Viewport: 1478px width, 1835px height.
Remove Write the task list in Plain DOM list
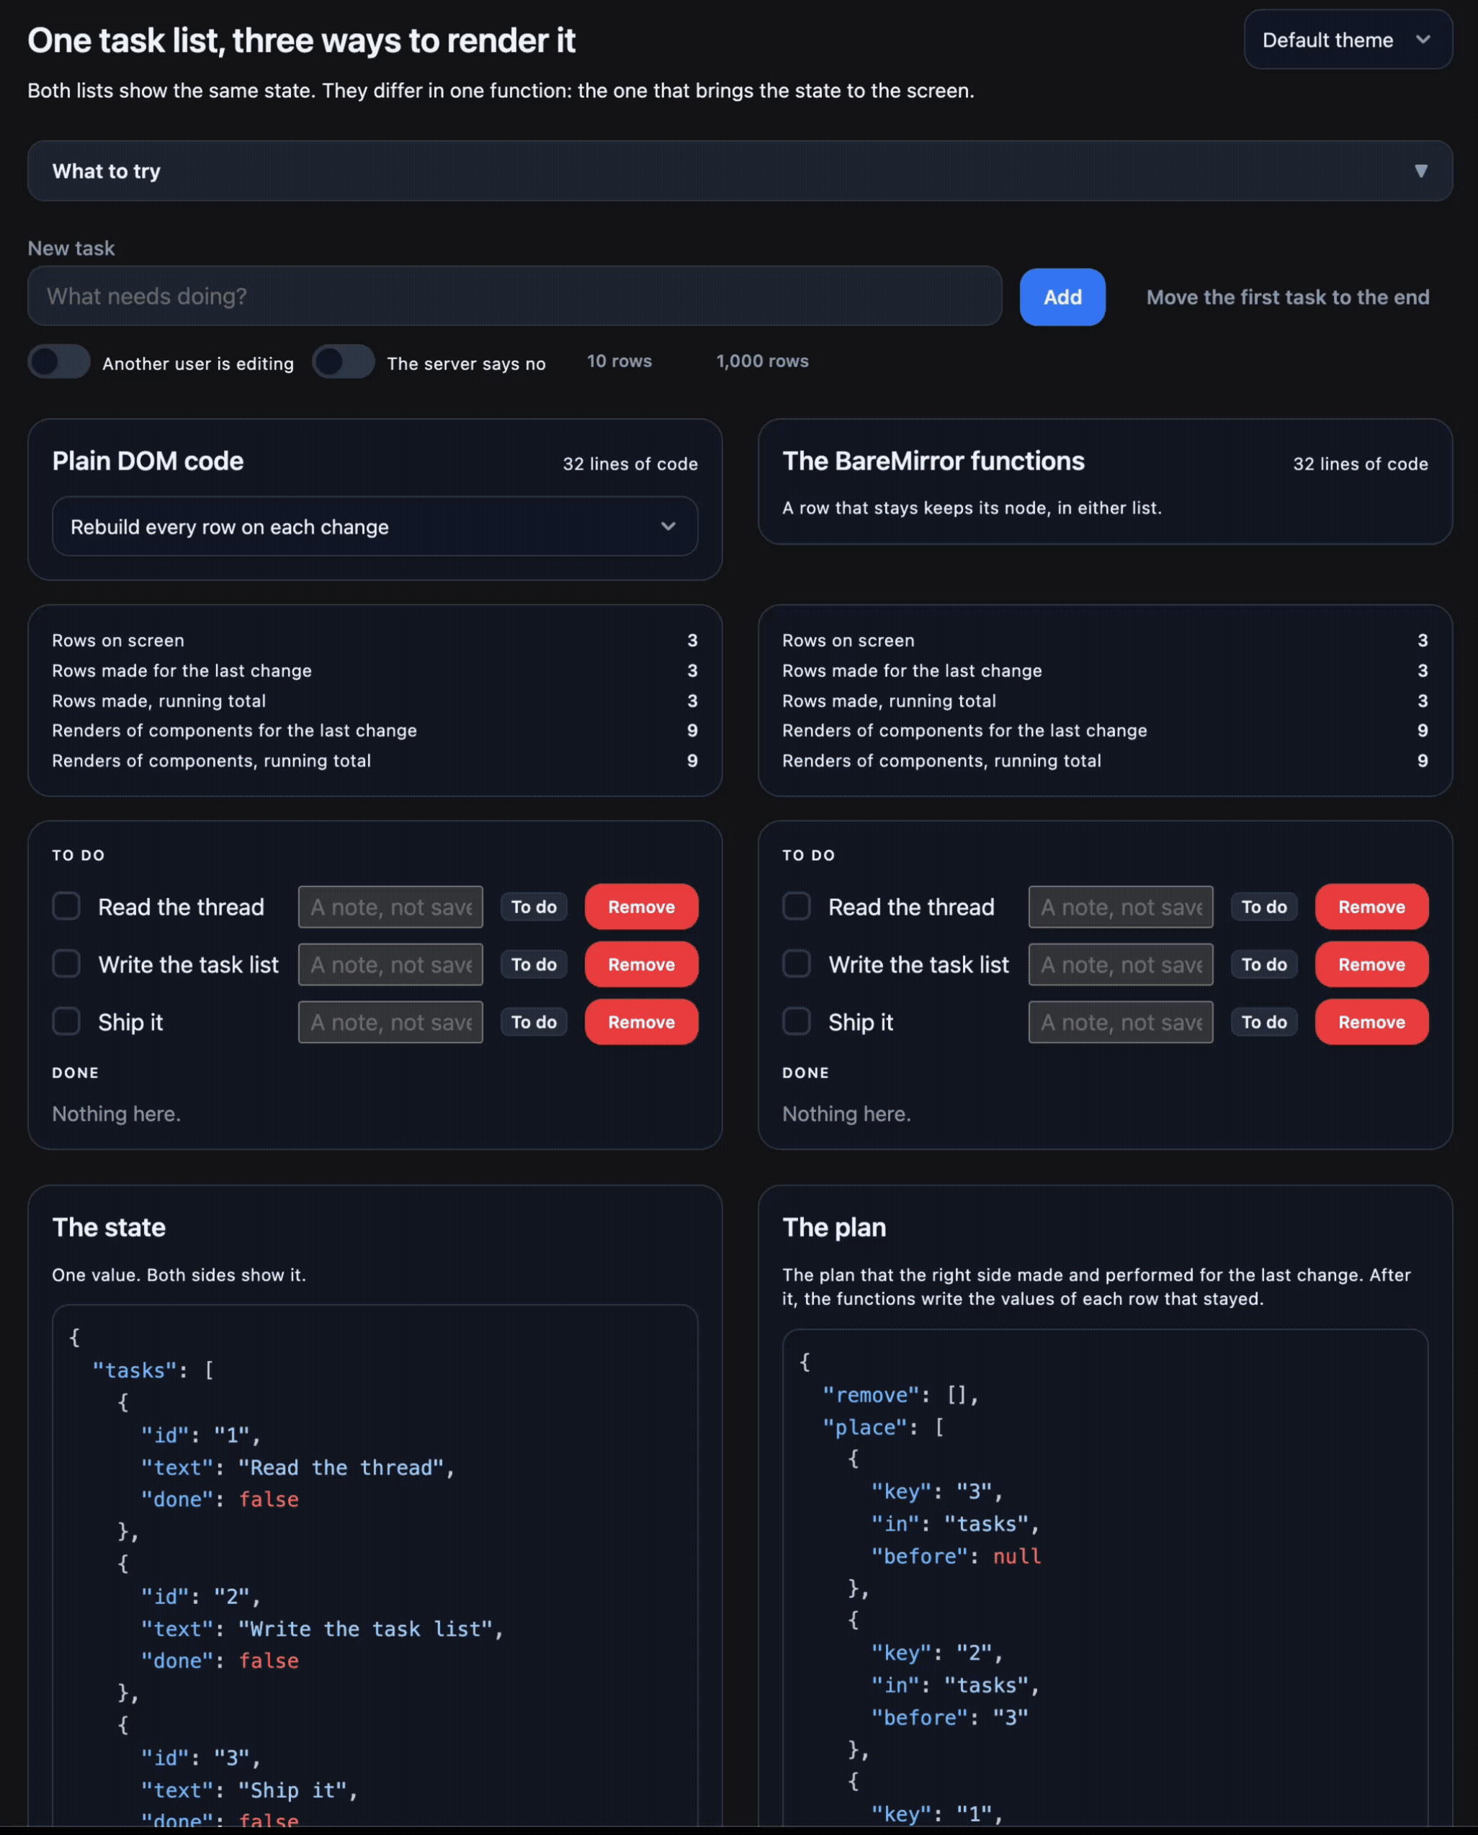pyautogui.click(x=641, y=964)
